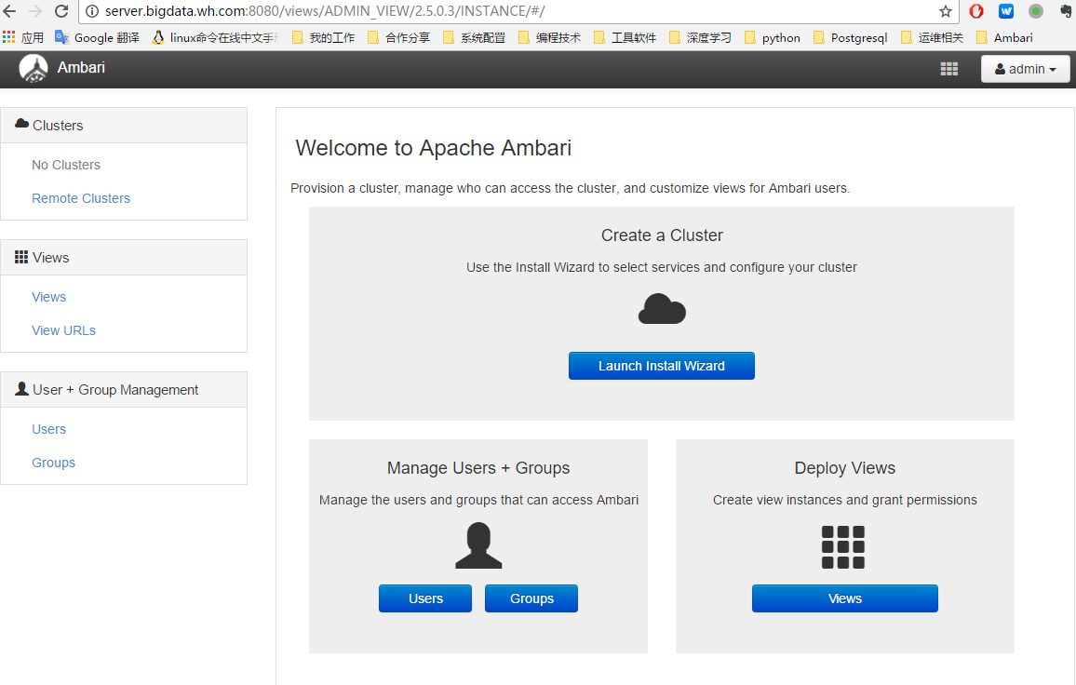Open the 编程技术 bookmark folder
The width and height of the screenshot is (1076, 685).
point(550,37)
